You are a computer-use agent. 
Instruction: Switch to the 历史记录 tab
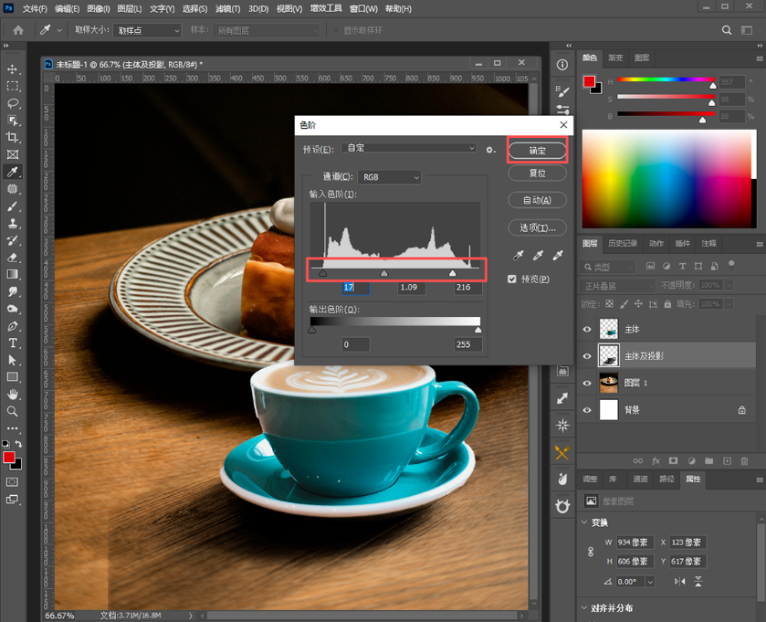tap(623, 243)
